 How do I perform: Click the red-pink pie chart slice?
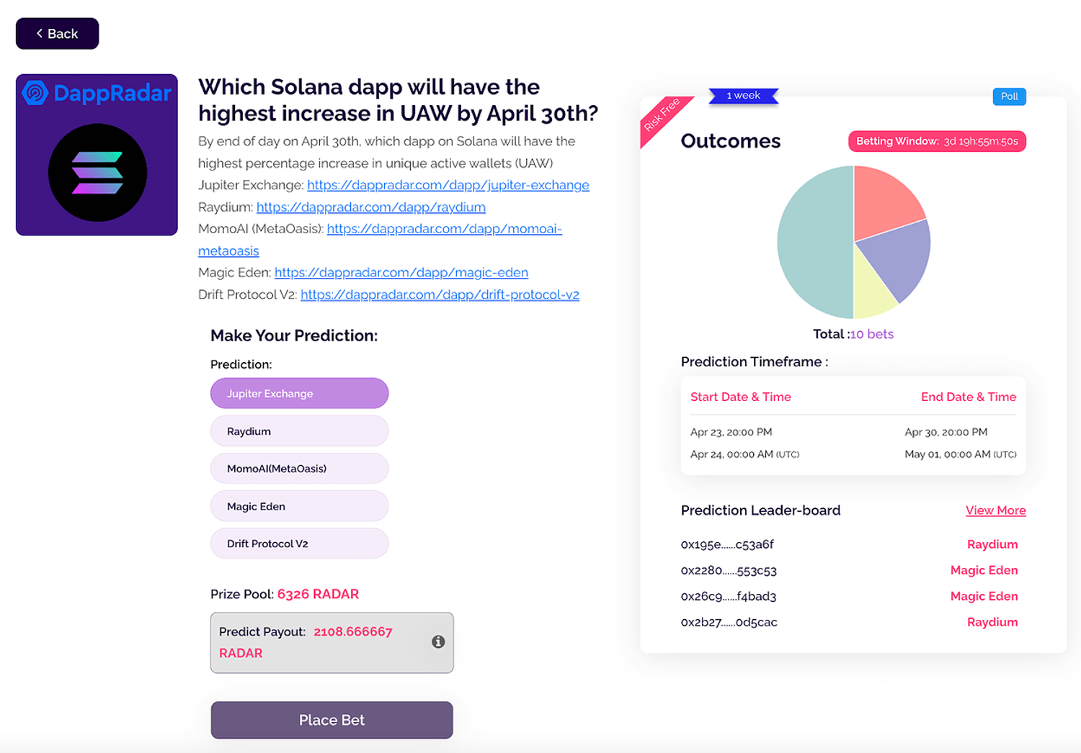tap(884, 202)
